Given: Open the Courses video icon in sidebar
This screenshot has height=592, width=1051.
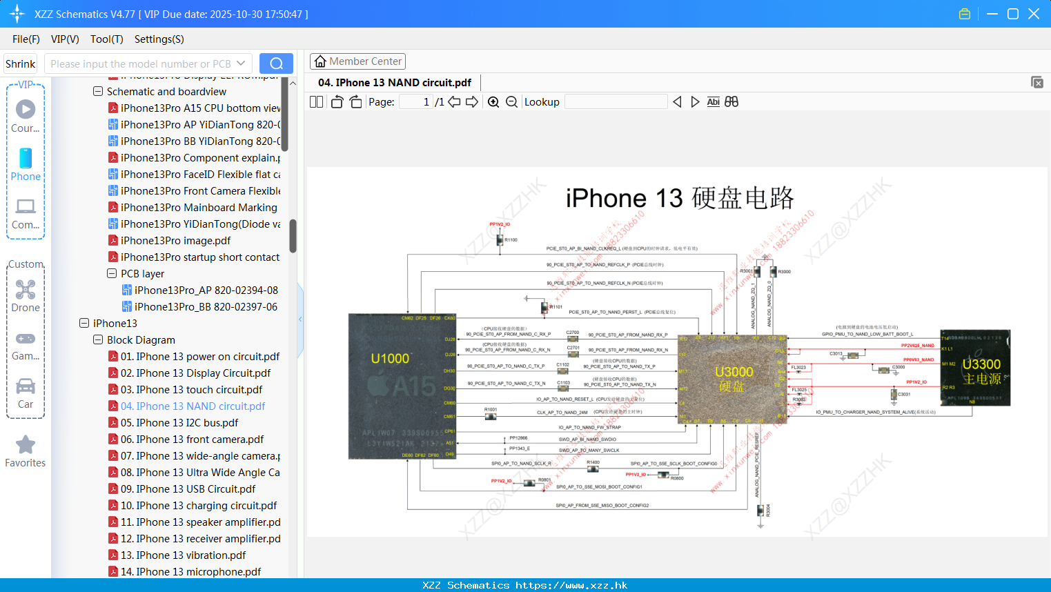Looking at the screenshot, I should [x=26, y=109].
